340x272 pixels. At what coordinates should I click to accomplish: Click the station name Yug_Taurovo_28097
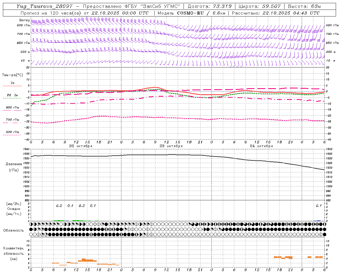click(x=44, y=6)
